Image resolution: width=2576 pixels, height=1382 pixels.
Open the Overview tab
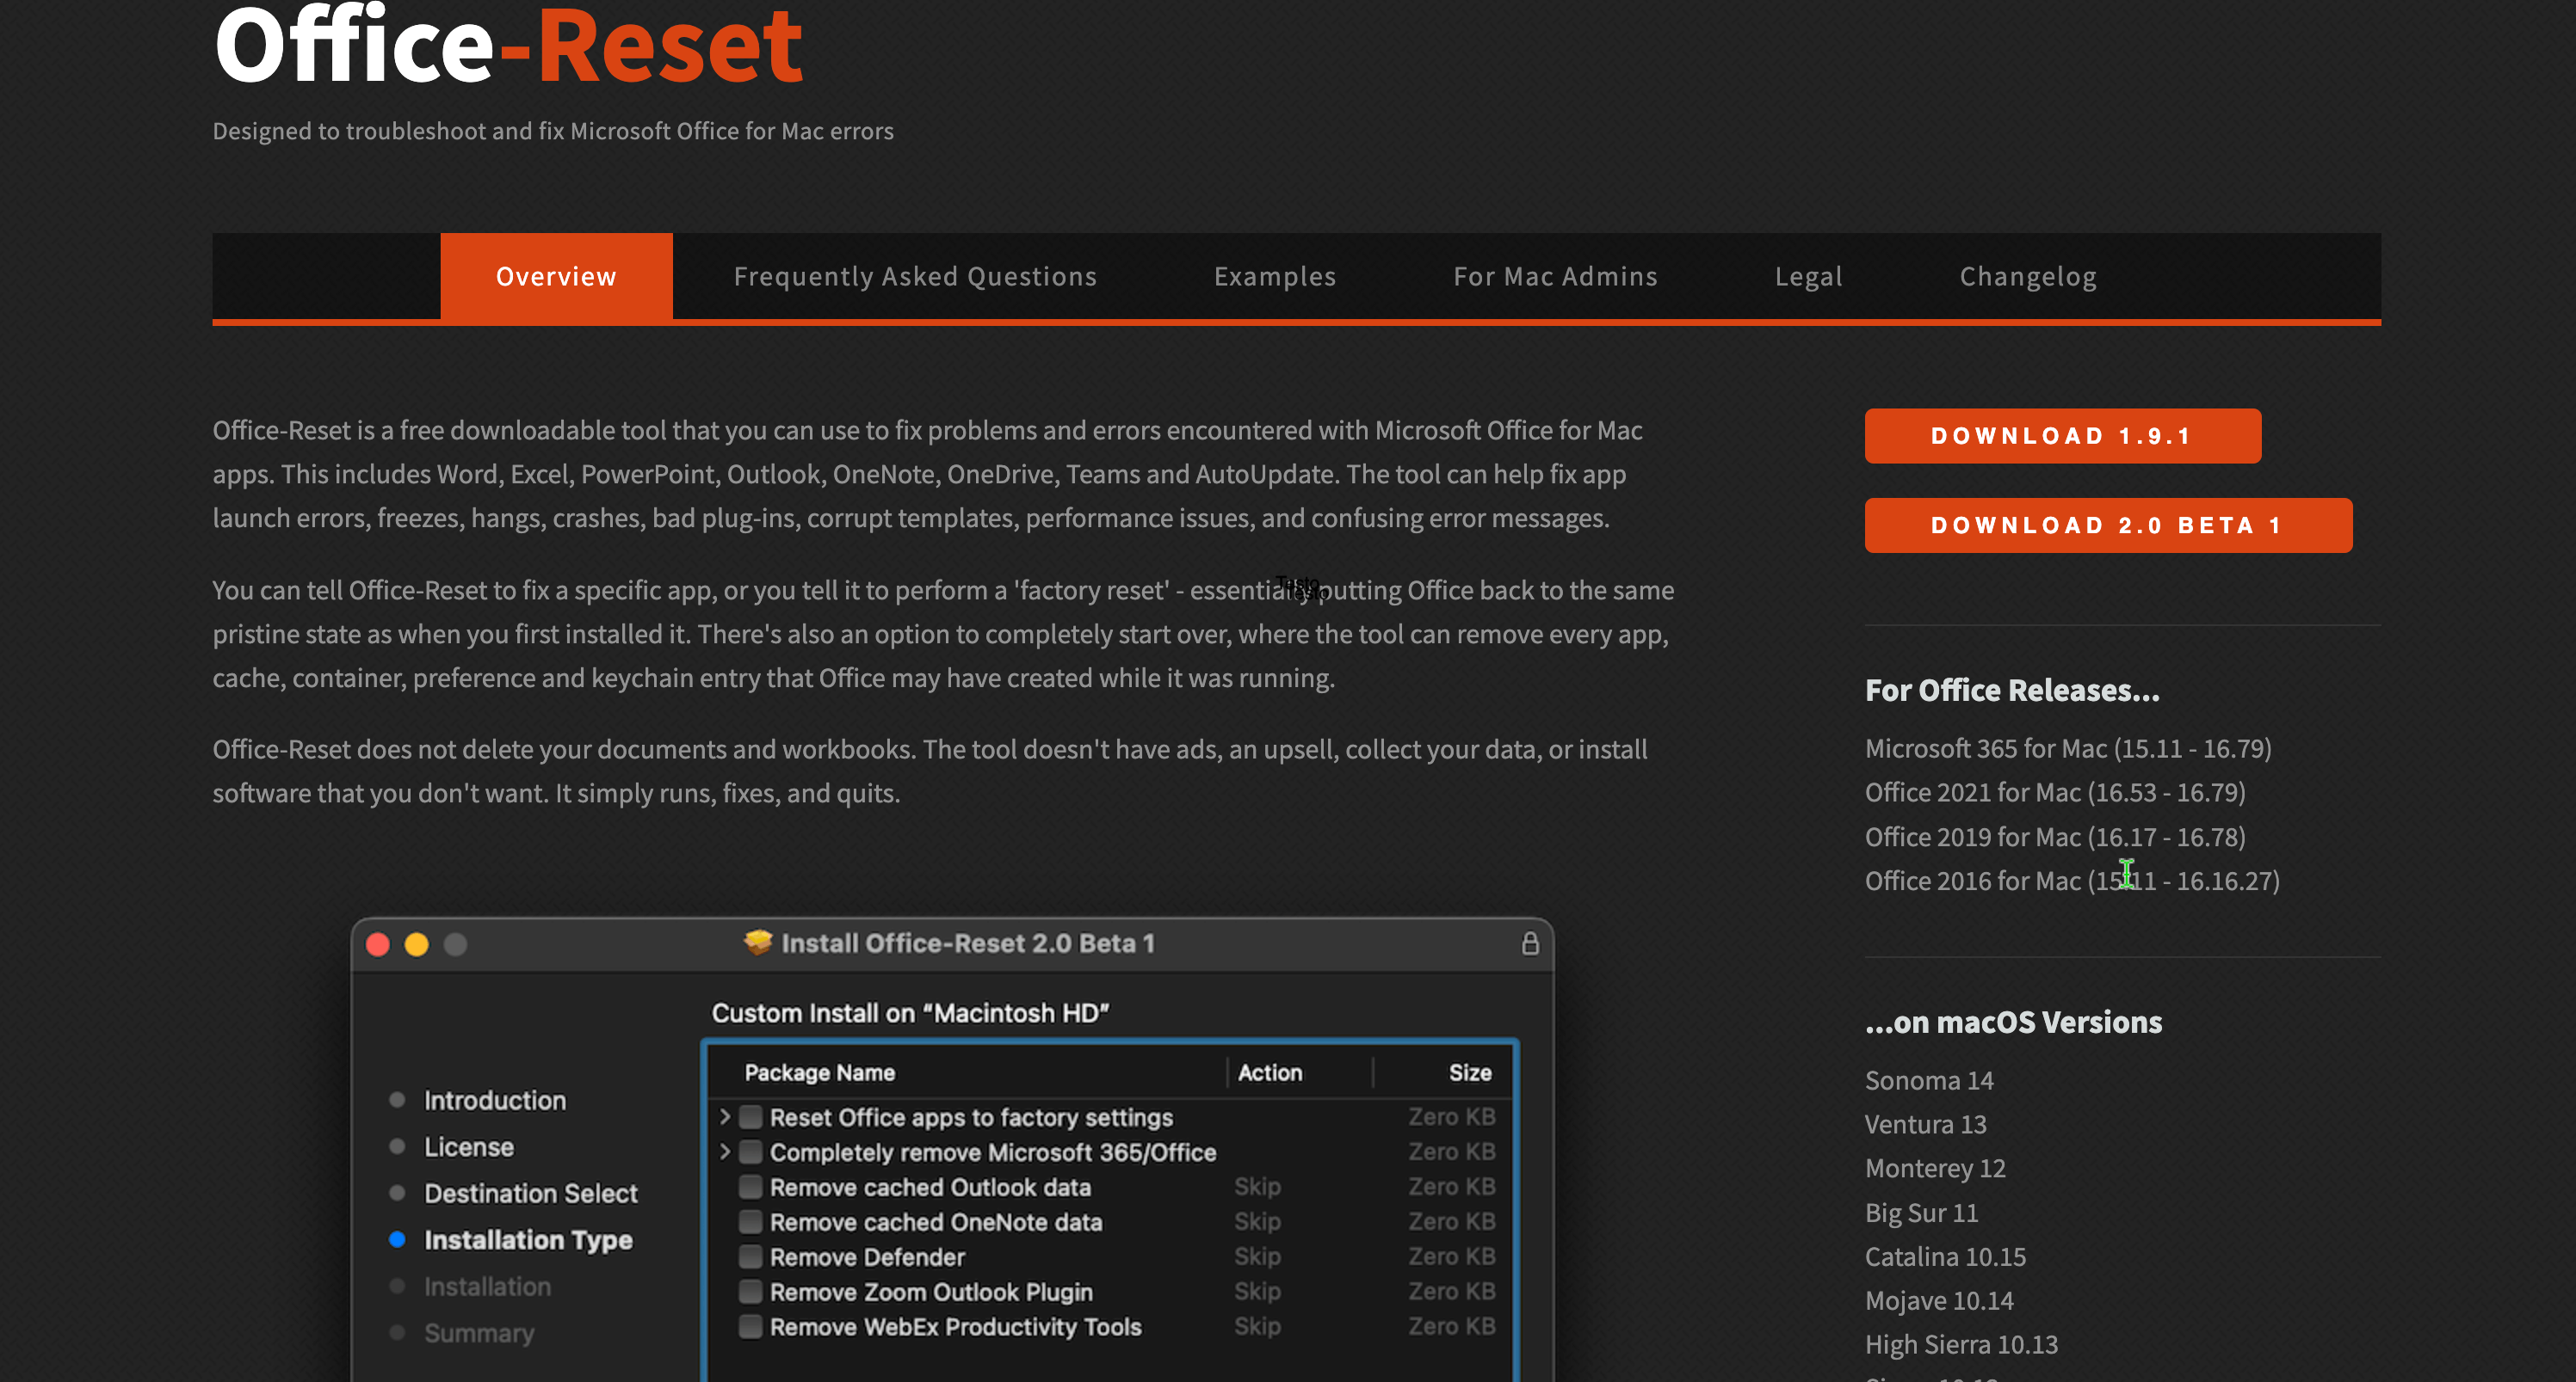(x=556, y=277)
